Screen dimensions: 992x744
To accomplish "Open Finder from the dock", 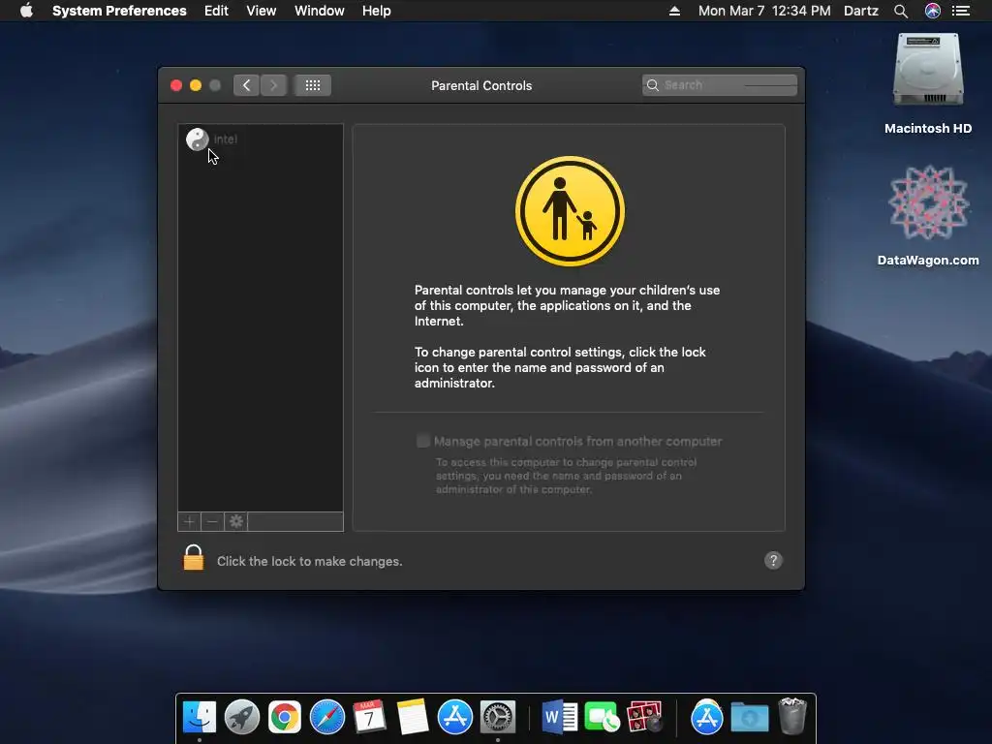I will tap(200, 717).
